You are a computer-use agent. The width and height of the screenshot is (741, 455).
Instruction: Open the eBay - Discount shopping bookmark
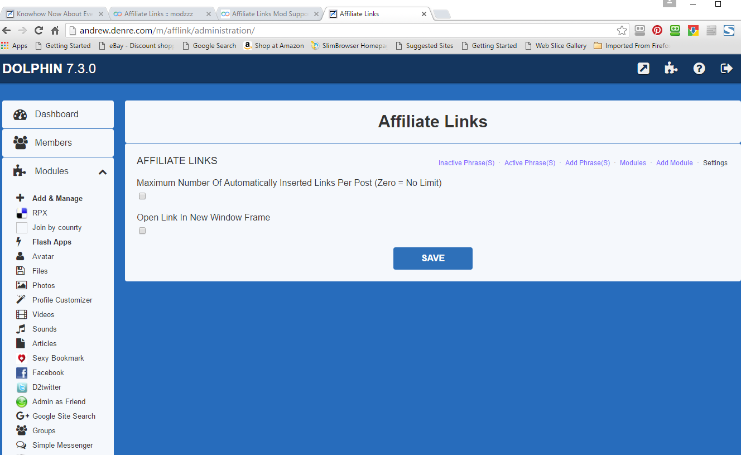(x=137, y=46)
